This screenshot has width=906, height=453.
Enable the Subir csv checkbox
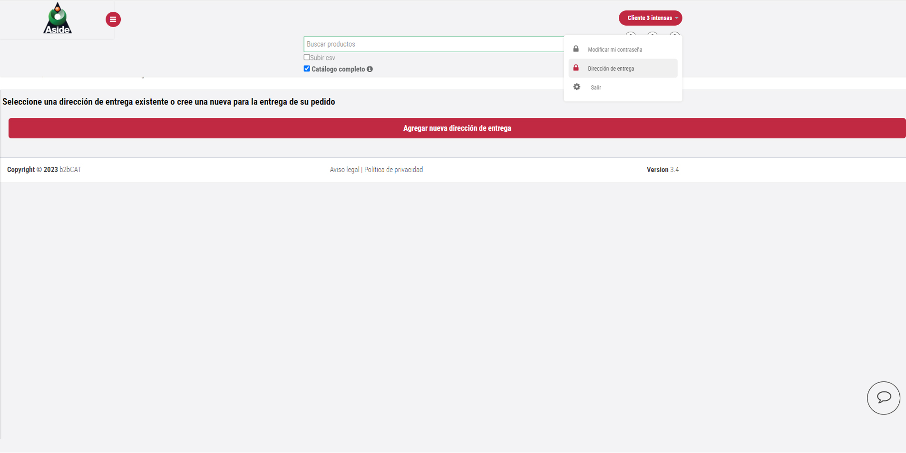[x=307, y=58]
